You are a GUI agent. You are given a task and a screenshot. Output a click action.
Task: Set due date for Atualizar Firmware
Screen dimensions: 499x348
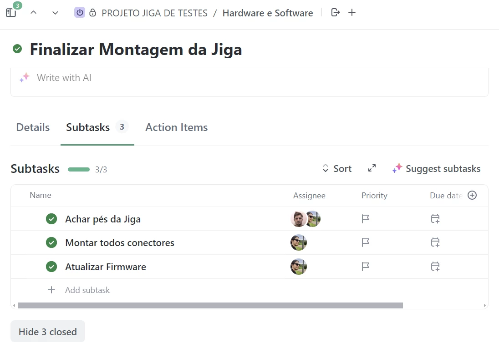(x=435, y=266)
